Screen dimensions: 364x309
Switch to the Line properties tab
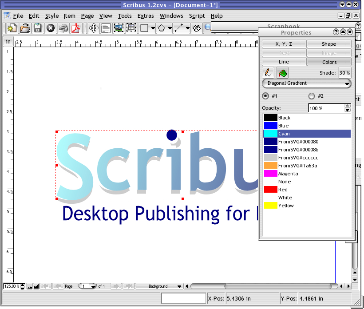coord(284,62)
